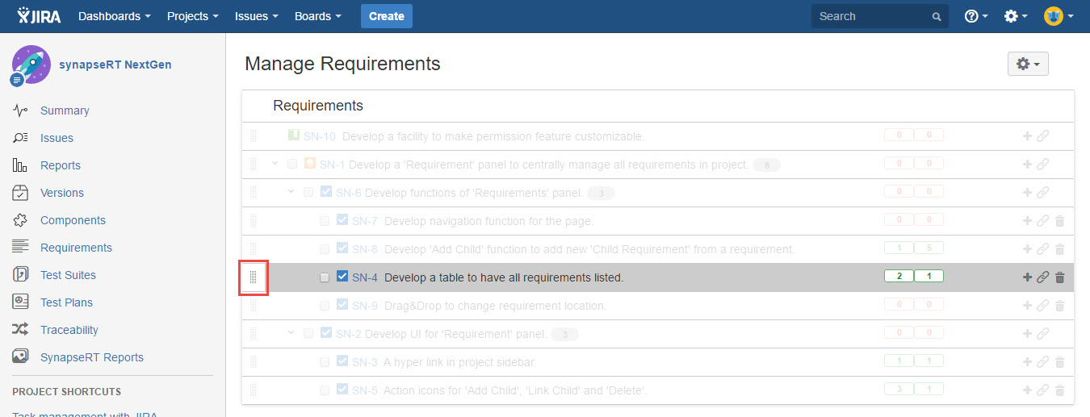Screen dimensions: 1090x417
Task: Tick the checkbox for SN-5
Action: pyautogui.click(x=325, y=390)
